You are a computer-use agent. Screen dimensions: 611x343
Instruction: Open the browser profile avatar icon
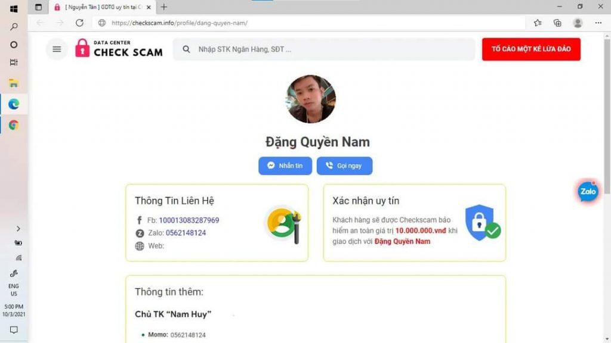click(578, 23)
